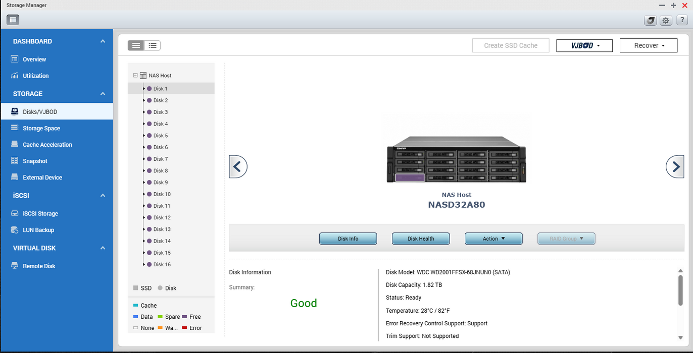The height and width of the screenshot is (353, 693).
Task: Click the 'NASD32A80' host name text
Action: pos(456,205)
